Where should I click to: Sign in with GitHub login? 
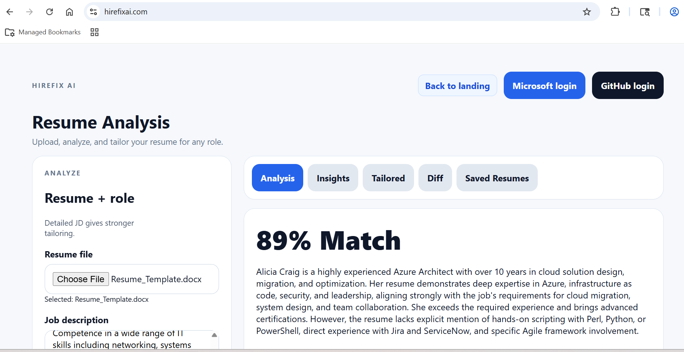point(627,86)
